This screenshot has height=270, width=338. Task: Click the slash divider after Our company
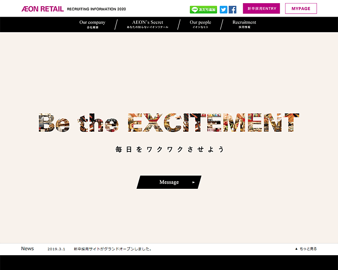coord(116,24)
